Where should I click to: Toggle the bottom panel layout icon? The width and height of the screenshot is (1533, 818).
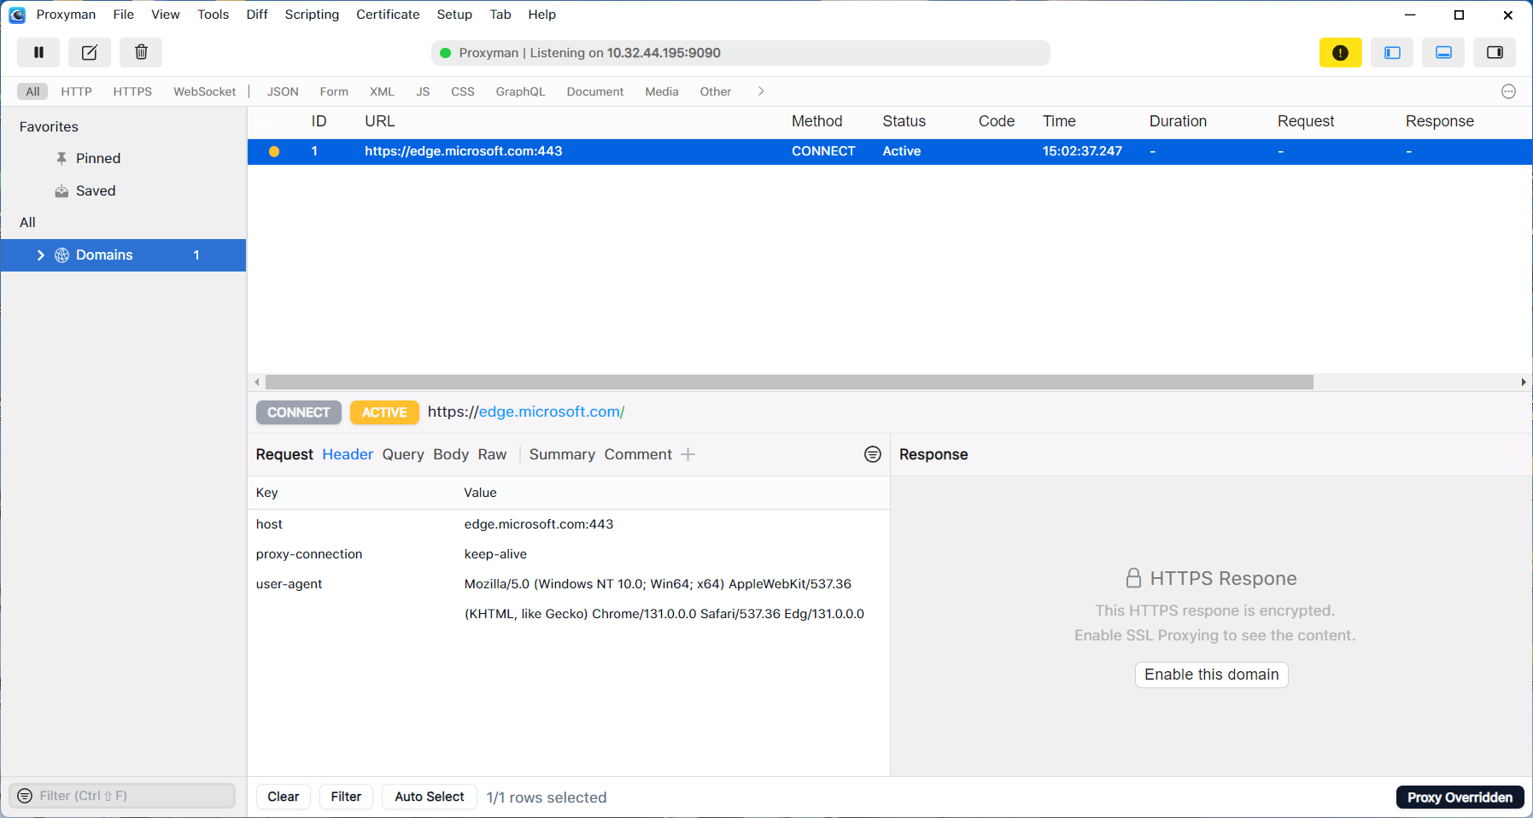click(x=1443, y=52)
